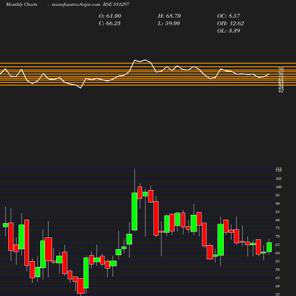The width and height of the screenshot is (296, 296).
Task: Click the last green candle closing near 66
Action: tap(269, 247)
